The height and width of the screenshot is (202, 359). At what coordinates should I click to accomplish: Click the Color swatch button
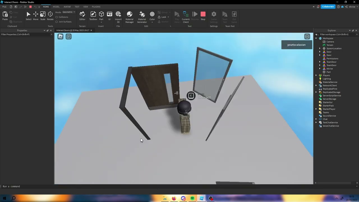click(x=152, y=15)
